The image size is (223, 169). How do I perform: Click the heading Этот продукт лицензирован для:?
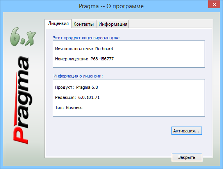tap(86, 38)
